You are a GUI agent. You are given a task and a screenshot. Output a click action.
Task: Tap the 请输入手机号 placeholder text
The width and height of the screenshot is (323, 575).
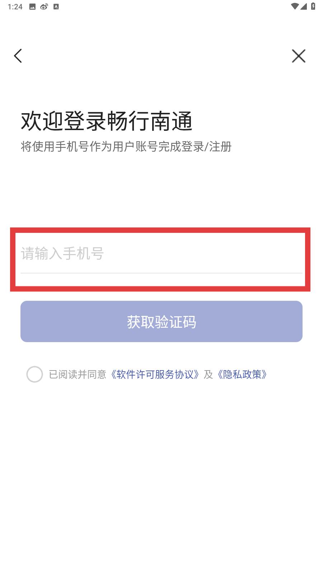tap(62, 254)
